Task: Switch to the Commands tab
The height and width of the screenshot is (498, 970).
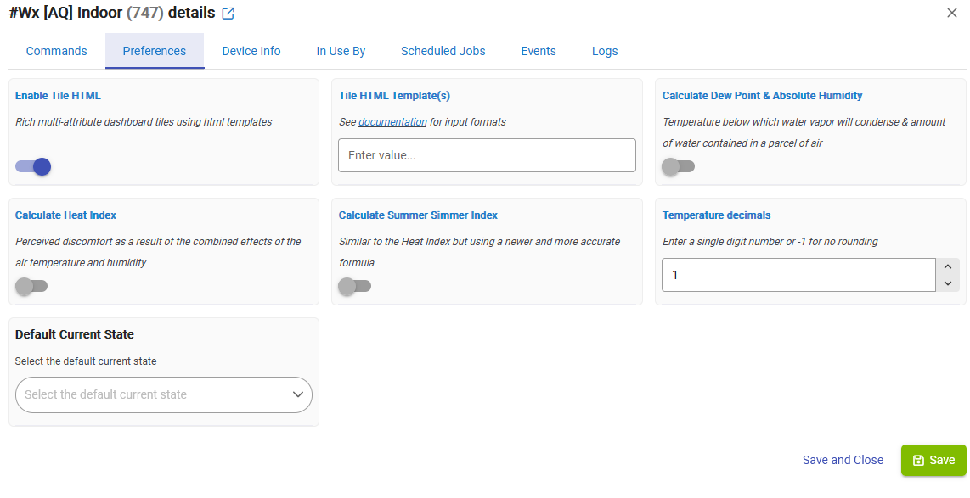Action: 56,51
